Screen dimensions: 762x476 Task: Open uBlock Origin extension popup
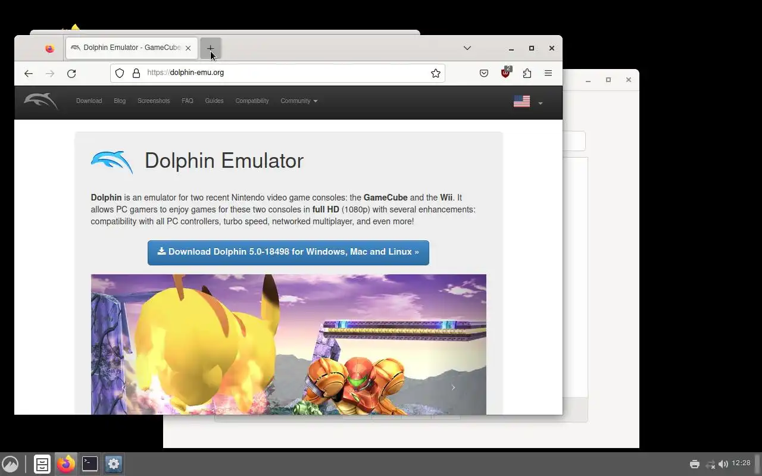(505, 73)
